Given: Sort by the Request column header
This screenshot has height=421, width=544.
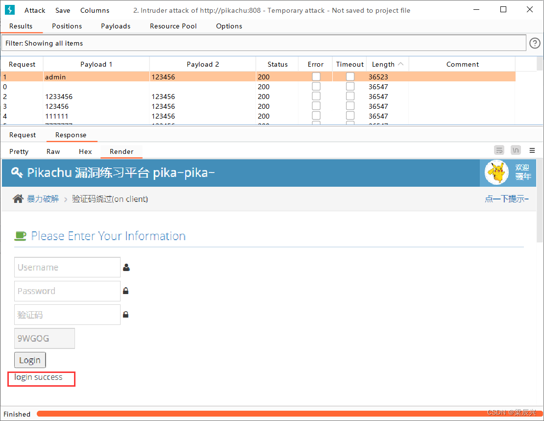Looking at the screenshot, I should 22,64.
